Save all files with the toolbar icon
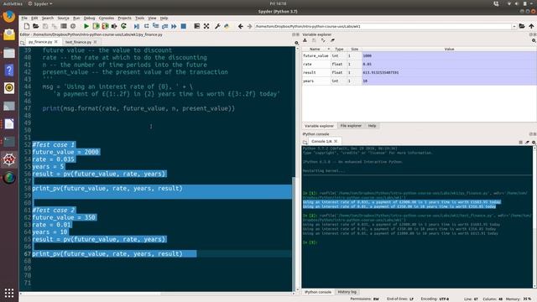Viewport: 537px width, 302px height. click(x=54, y=26)
